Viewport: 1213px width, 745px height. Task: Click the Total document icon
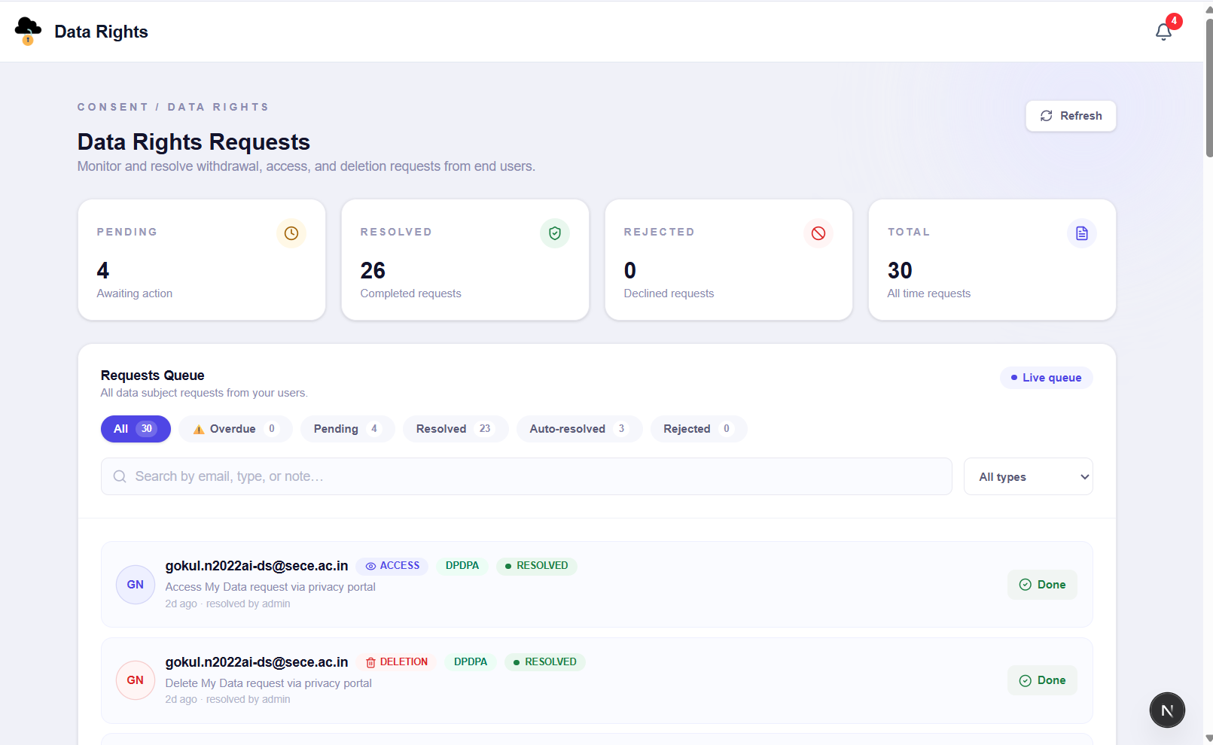coord(1082,233)
